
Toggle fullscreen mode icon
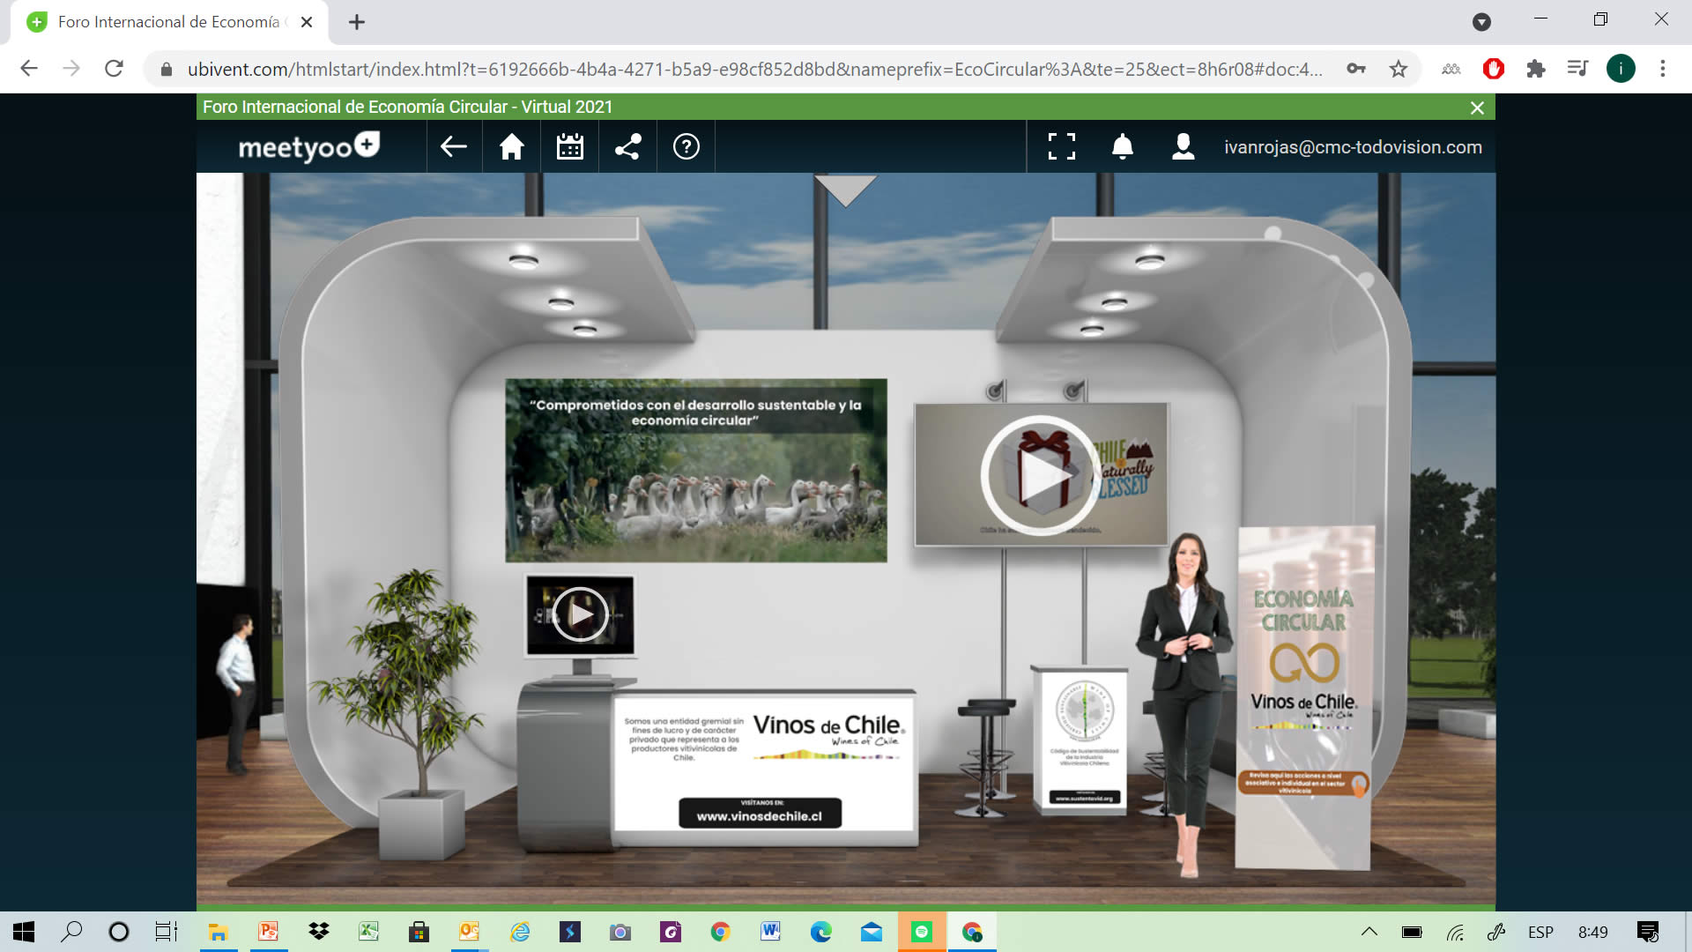[1062, 147]
